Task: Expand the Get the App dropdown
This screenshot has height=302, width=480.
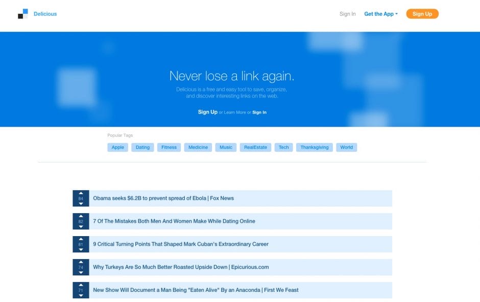Action: (x=380, y=14)
